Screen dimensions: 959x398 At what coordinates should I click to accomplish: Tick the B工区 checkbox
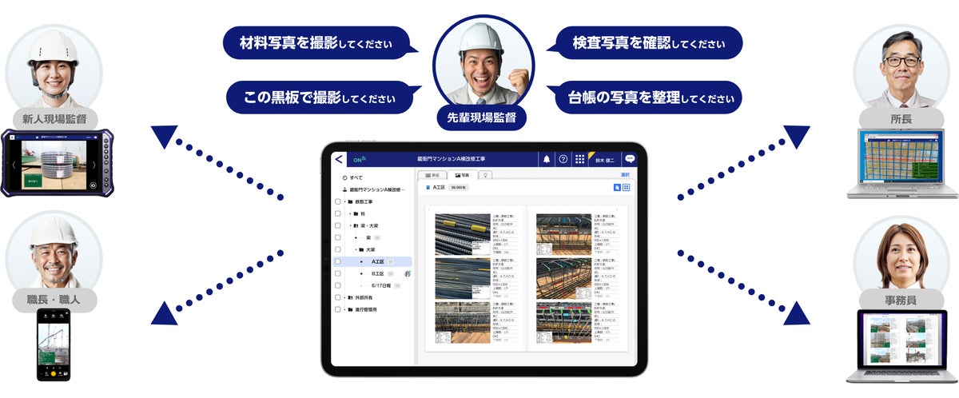pos(337,273)
